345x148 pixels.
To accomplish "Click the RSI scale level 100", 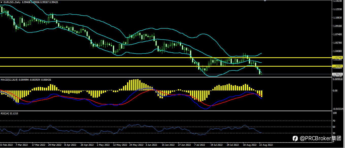I will [x=335, y=113].
